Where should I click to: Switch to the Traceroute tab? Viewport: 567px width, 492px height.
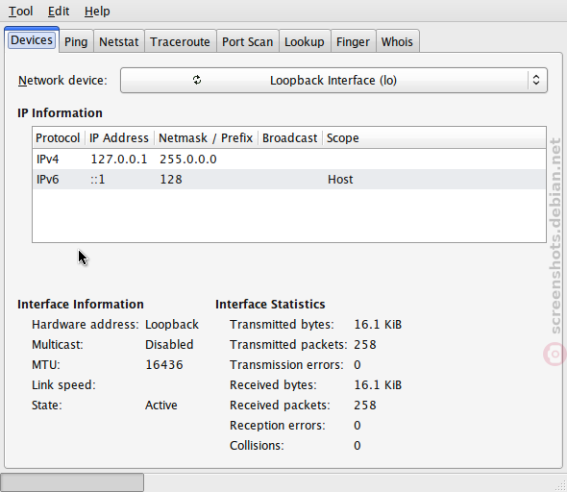click(x=180, y=41)
